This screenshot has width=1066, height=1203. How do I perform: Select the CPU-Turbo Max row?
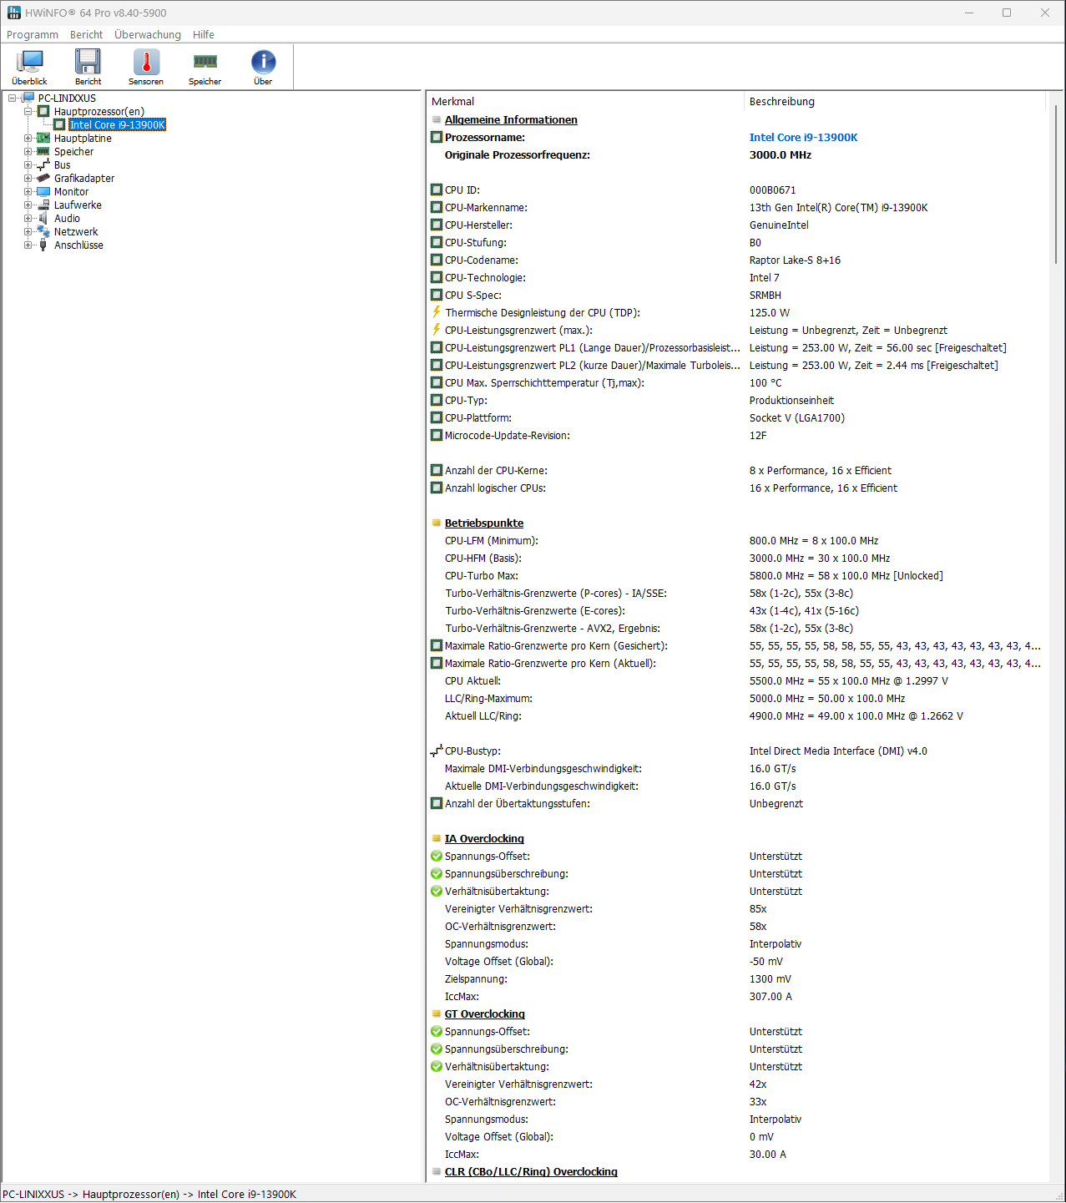(x=738, y=575)
